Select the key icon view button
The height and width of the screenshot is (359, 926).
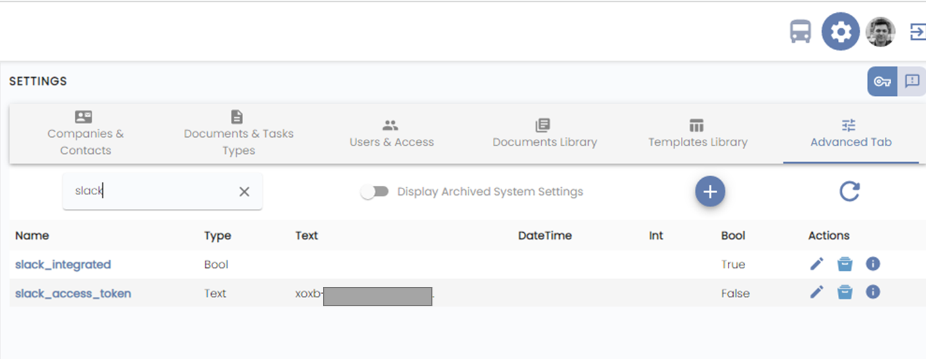[882, 82]
